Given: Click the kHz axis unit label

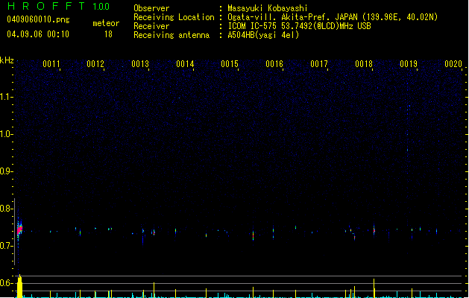Looking at the screenshot, I should (7, 60).
